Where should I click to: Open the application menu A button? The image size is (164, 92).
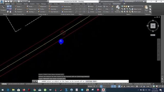[2, 2]
